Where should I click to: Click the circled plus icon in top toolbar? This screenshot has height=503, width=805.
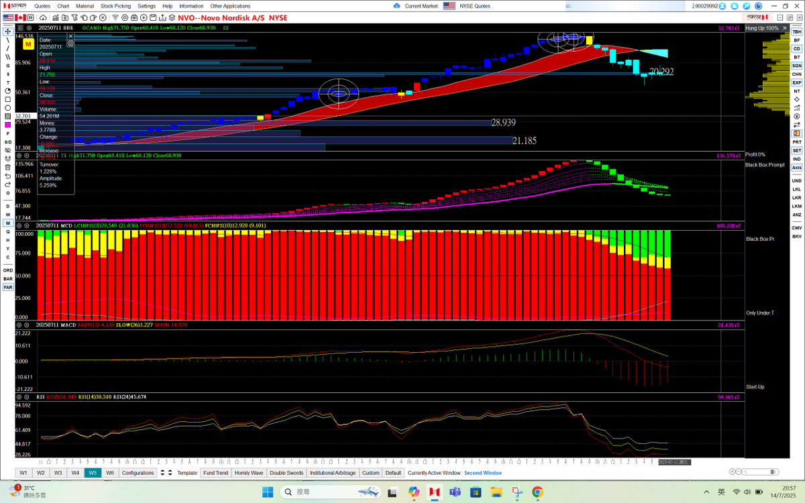pos(144,17)
